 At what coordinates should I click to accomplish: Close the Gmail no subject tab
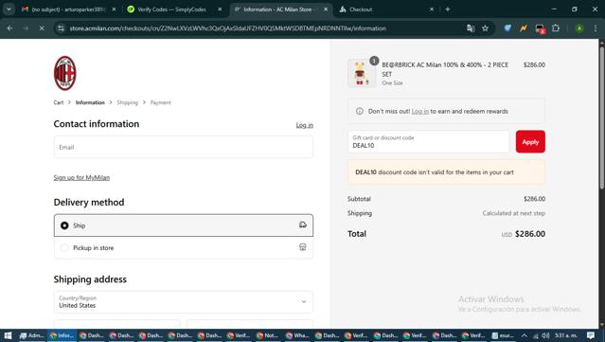tap(114, 9)
